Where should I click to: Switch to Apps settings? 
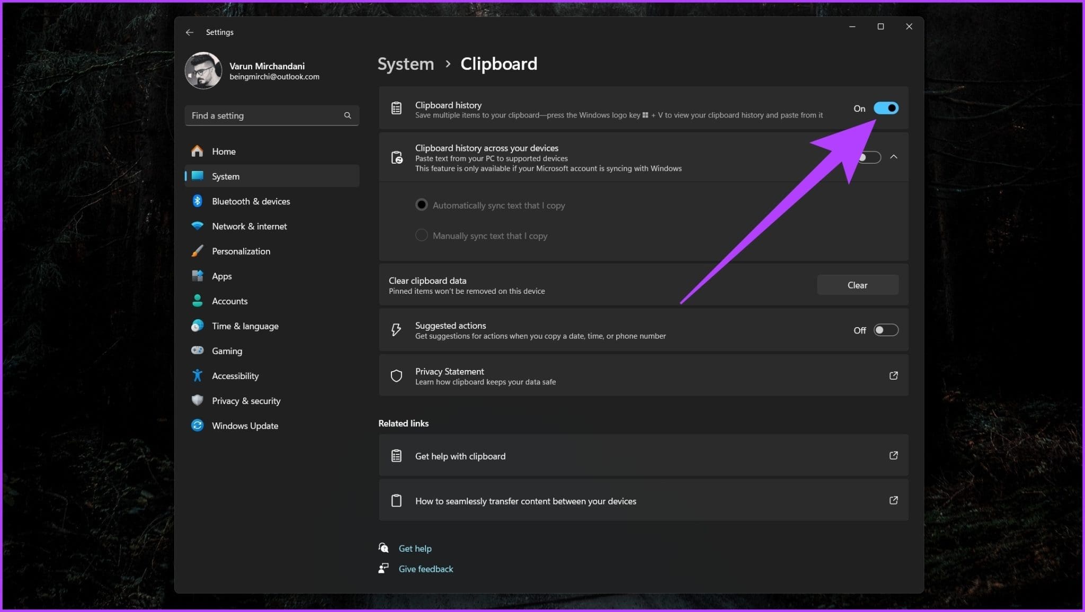tap(221, 276)
